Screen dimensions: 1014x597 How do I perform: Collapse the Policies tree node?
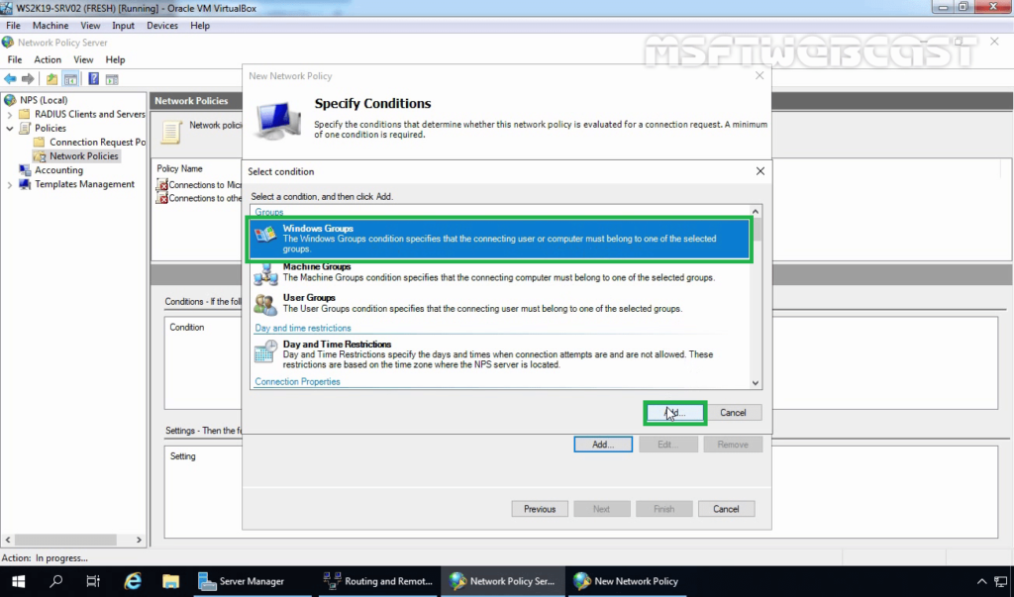10,128
